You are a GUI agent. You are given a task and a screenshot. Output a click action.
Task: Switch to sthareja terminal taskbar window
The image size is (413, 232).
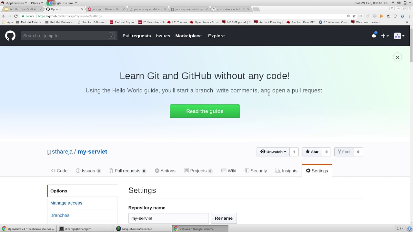click(x=86, y=229)
